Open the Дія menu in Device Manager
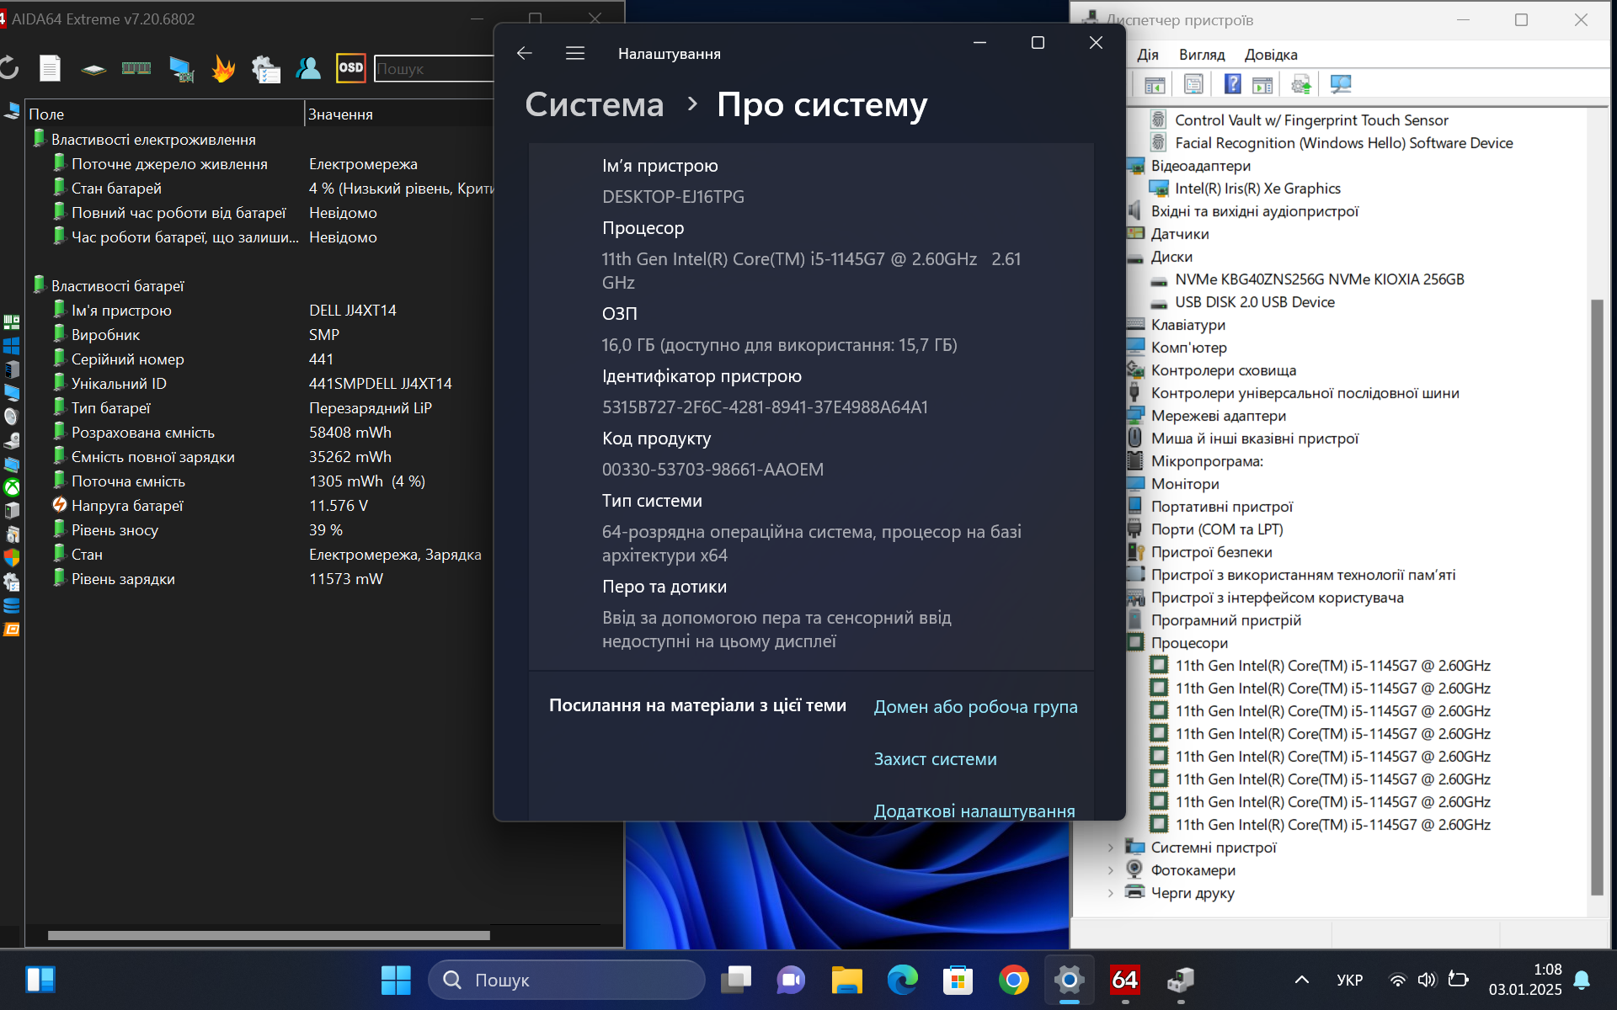Image resolution: width=1617 pixels, height=1010 pixels. pyautogui.click(x=1147, y=55)
